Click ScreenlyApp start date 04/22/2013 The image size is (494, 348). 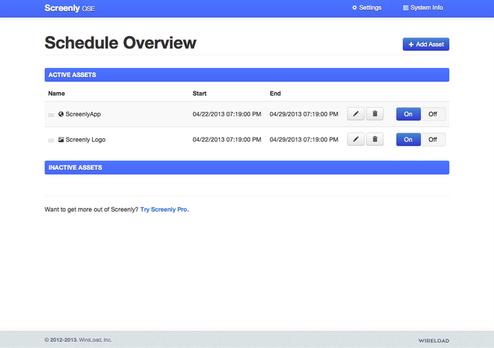(x=227, y=114)
